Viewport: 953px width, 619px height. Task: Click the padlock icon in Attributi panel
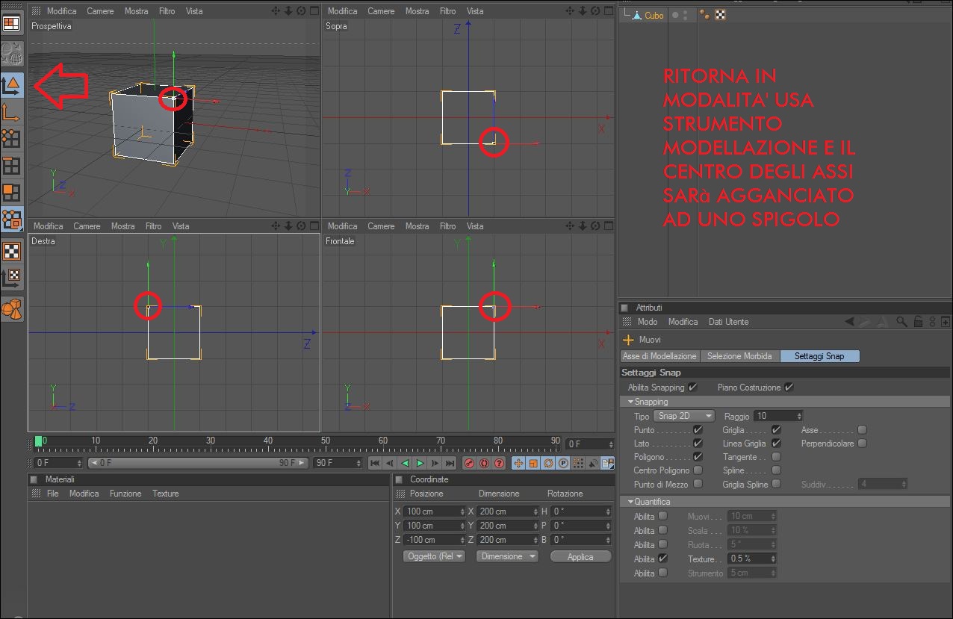[x=919, y=322]
